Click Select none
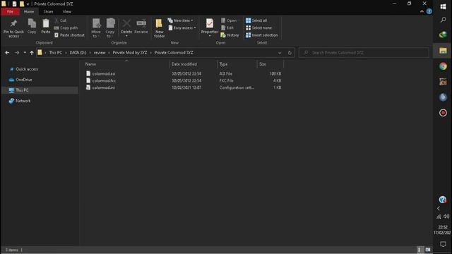The height and width of the screenshot is (254, 452). pyautogui.click(x=258, y=28)
